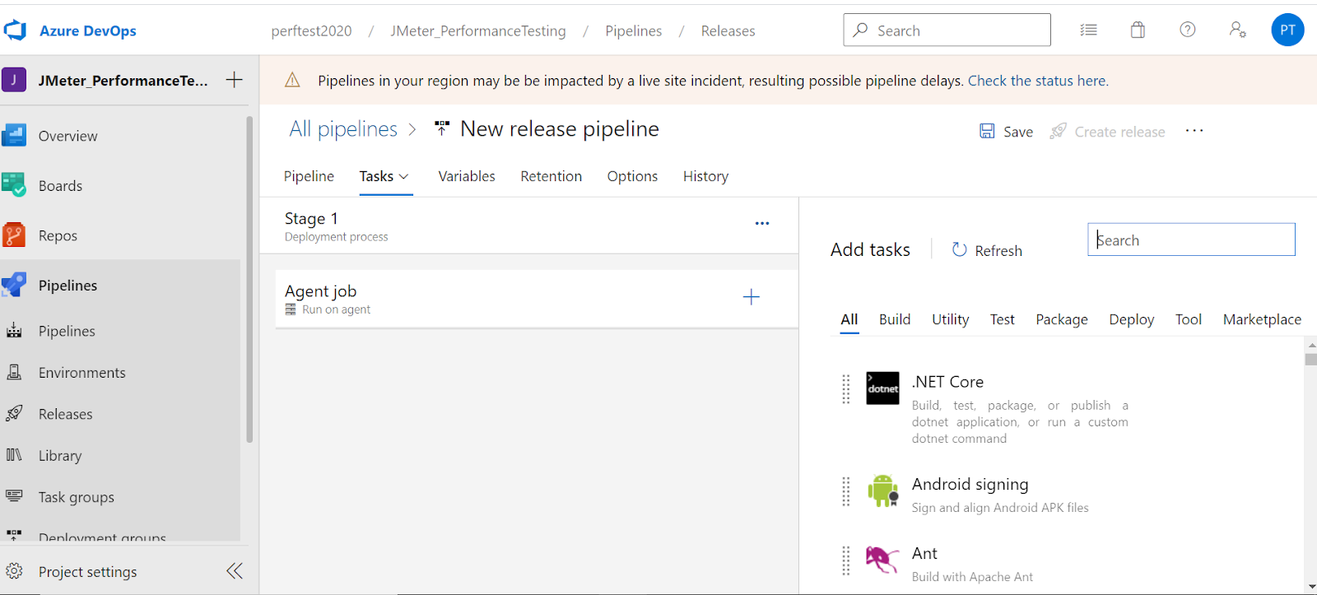Click Pipelines in the top breadcrumb
This screenshot has width=1317, height=595.
633,30
